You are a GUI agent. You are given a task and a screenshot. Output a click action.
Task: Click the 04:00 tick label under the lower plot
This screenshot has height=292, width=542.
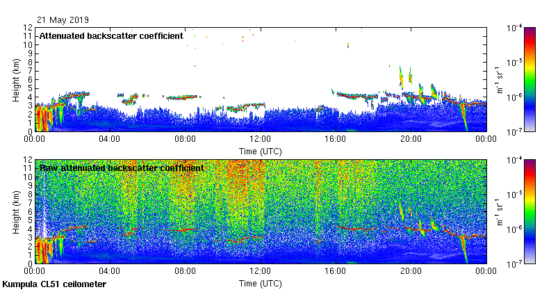pos(110,271)
